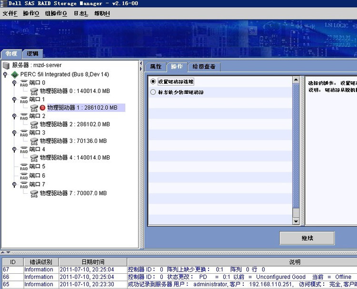
Task: Click SAS disk icon of 物理驱动器 4
Action: click(x=34, y=158)
